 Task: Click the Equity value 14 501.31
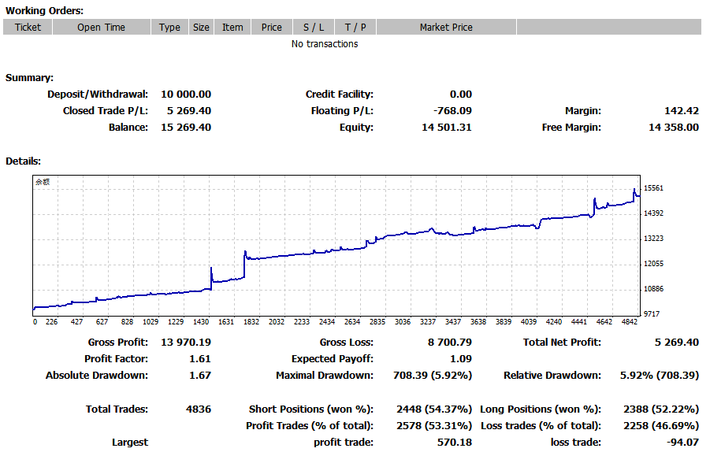445,128
